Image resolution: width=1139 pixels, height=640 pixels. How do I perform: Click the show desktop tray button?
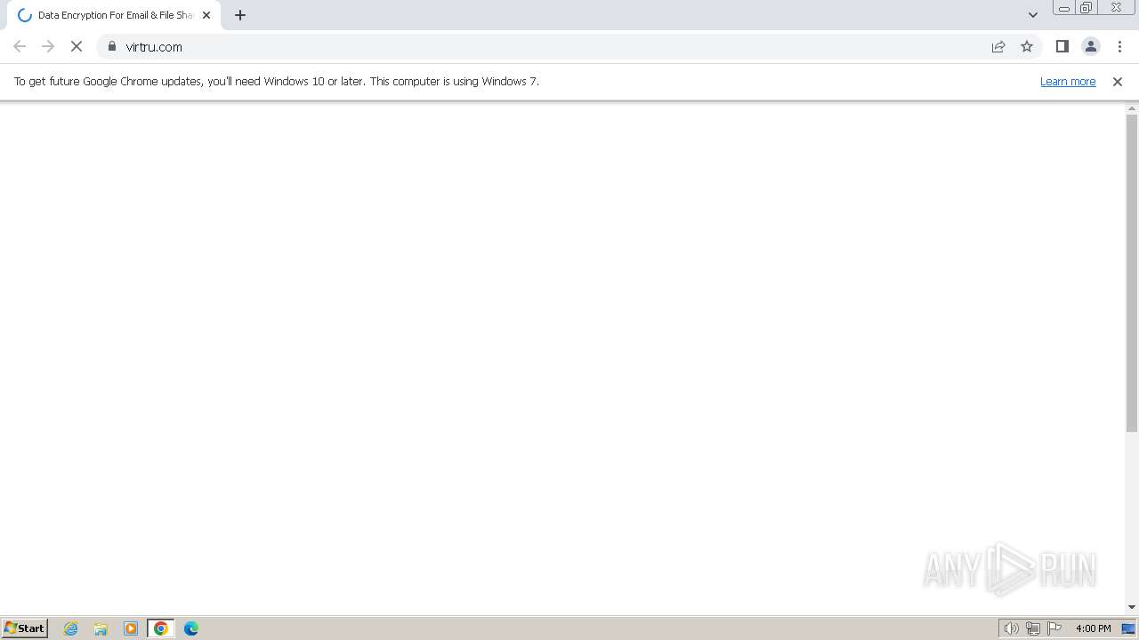coord(1128,628)
